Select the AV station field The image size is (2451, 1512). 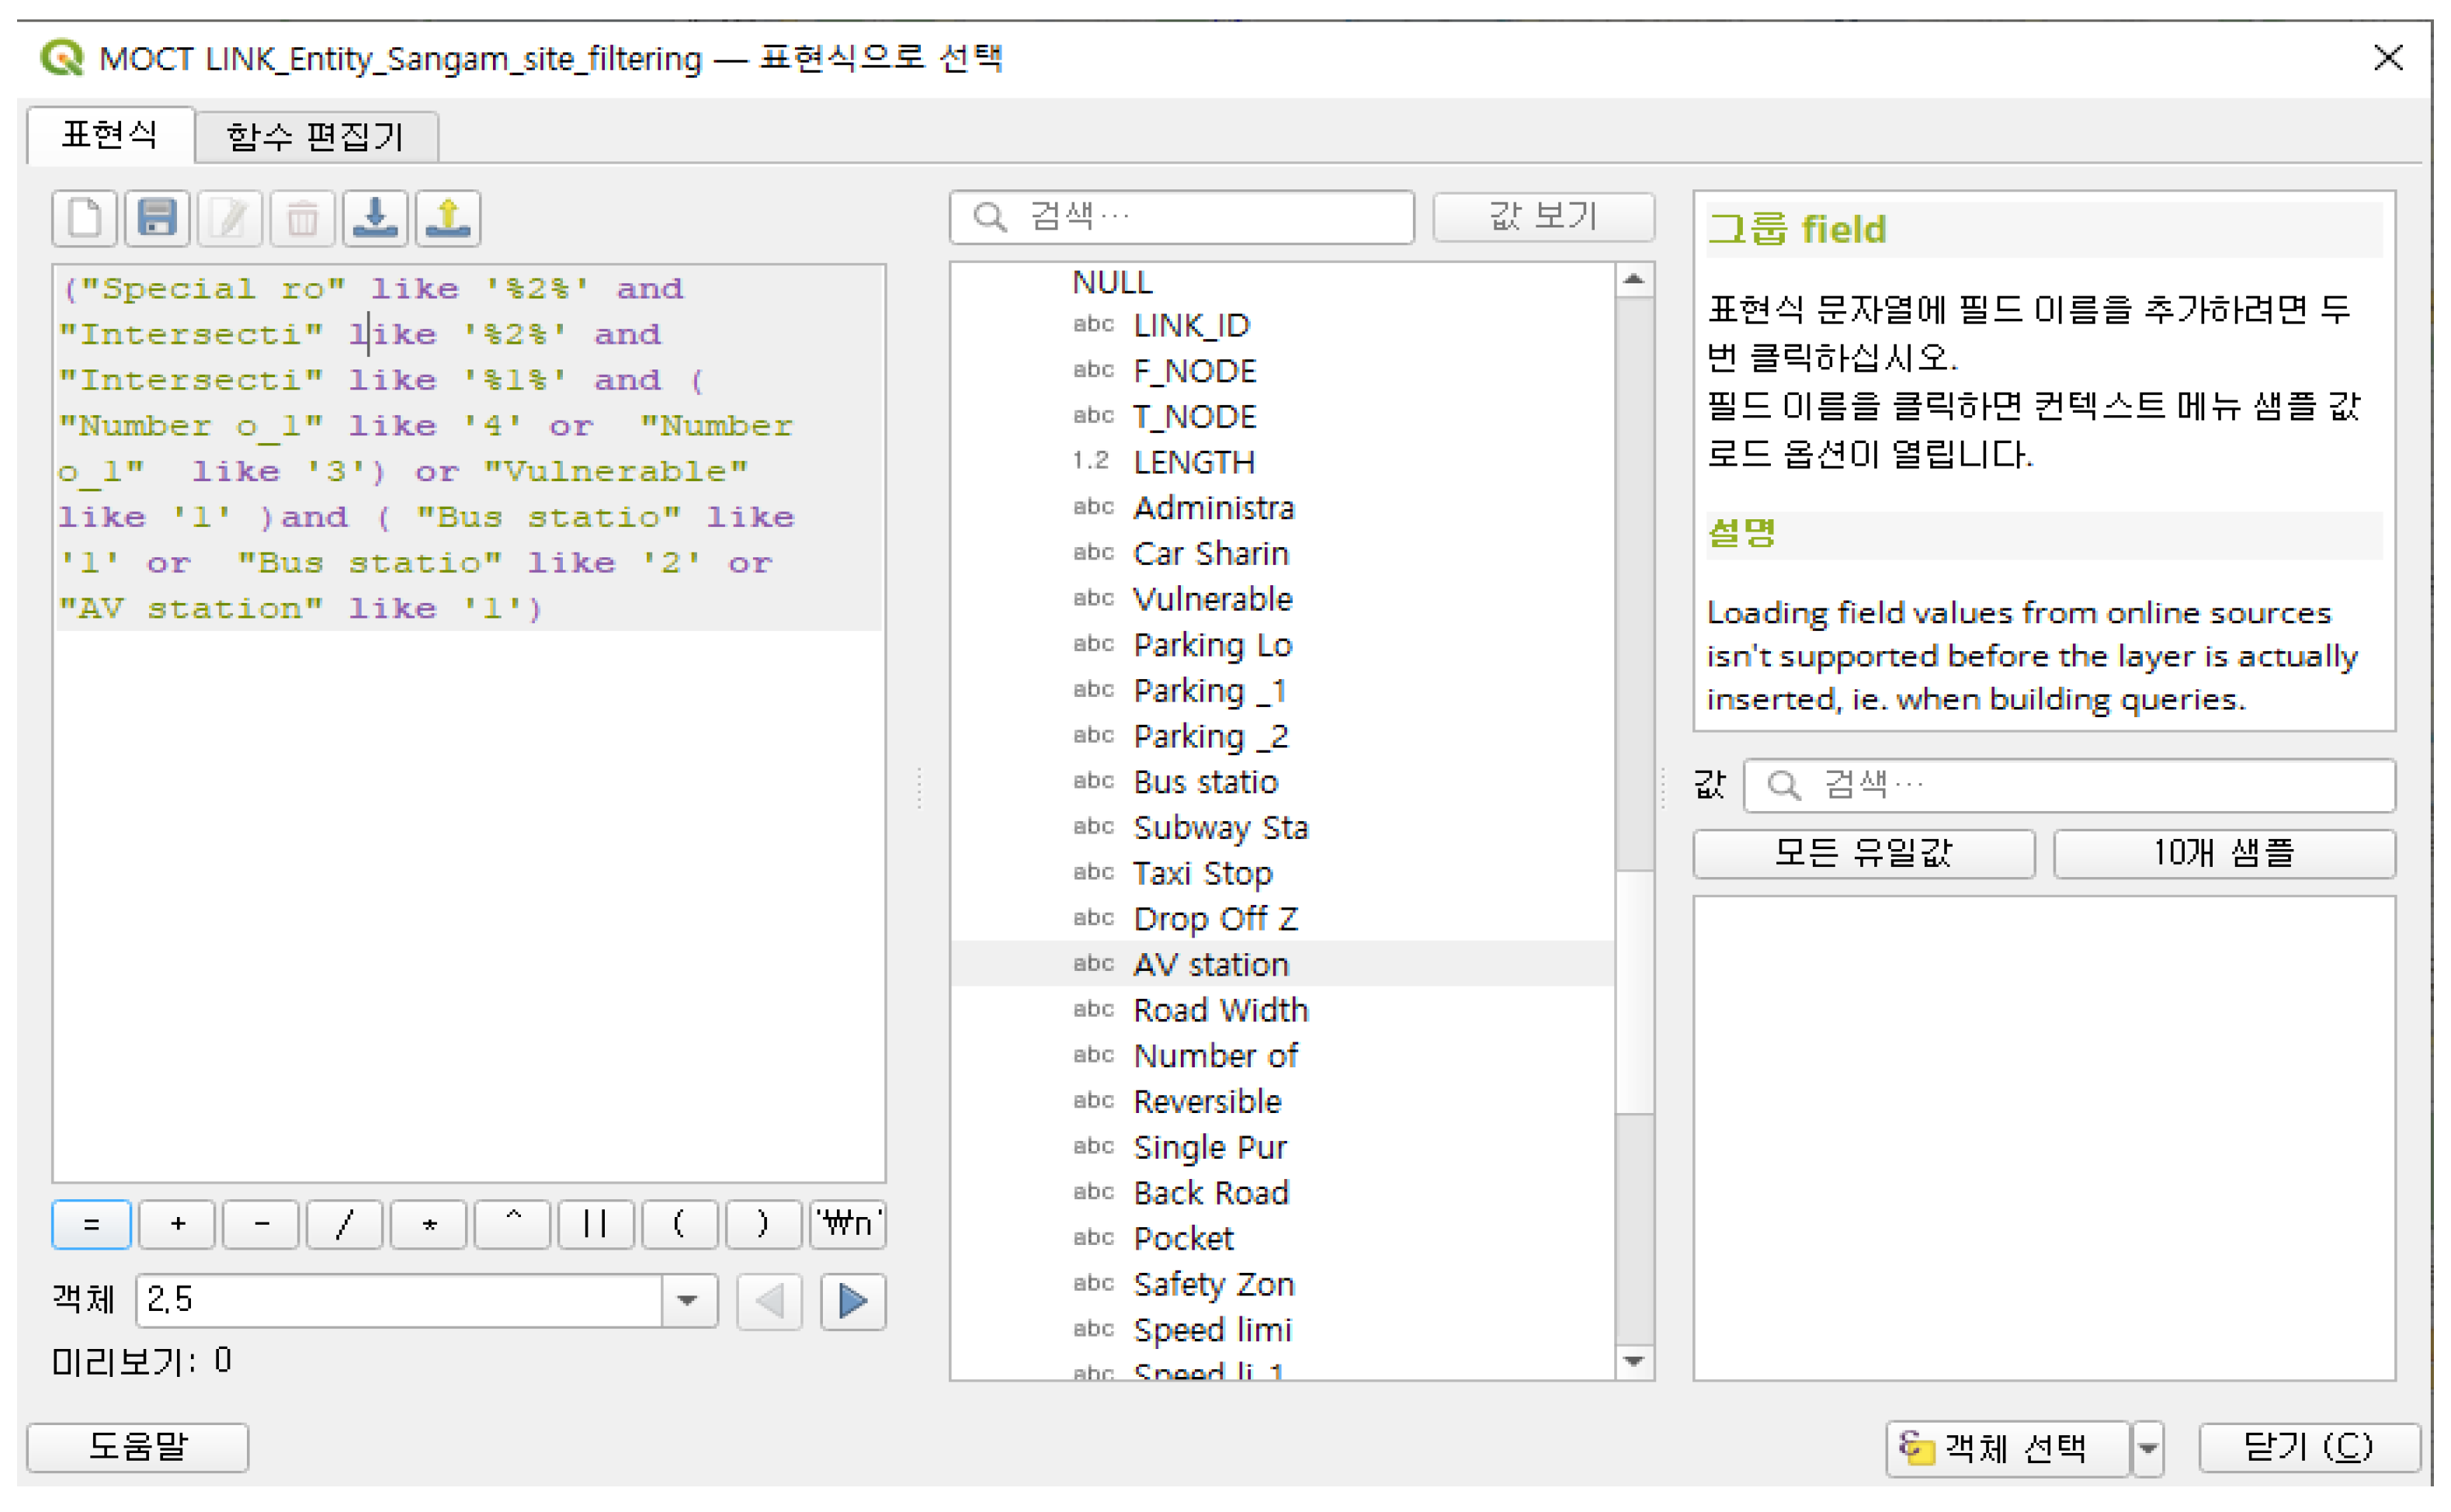coord(1211,963)
